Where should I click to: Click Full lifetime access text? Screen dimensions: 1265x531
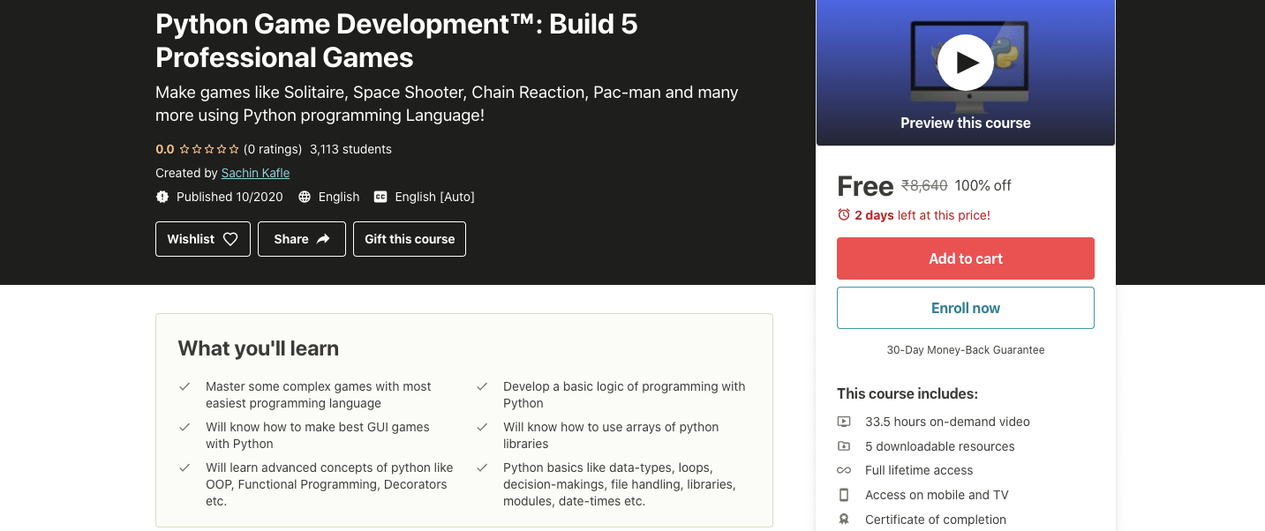point(919,470)
